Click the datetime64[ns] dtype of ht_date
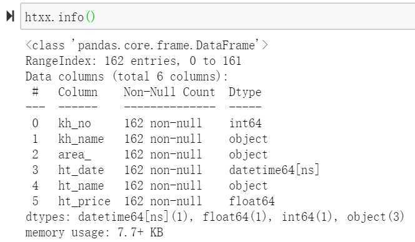Viewport: 415px width, 242px height. [x=274, y=170]
